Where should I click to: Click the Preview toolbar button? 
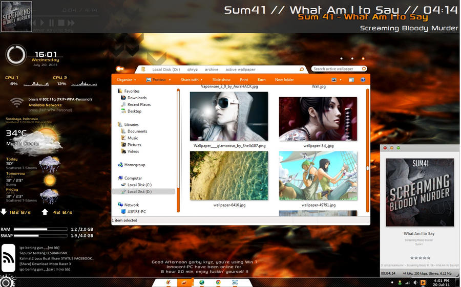[x=156, y=80]
